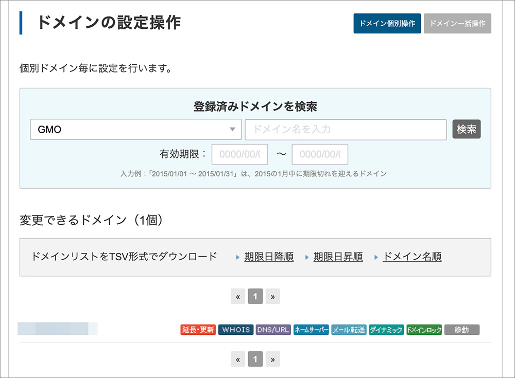
Task: Click the 移動 transfer icon
Action: tap(461, 329)
